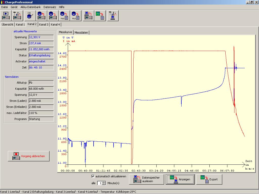Click the toolbar icon exporting chart to document
This screenshot has height=194, width=259.
[100, 16]
